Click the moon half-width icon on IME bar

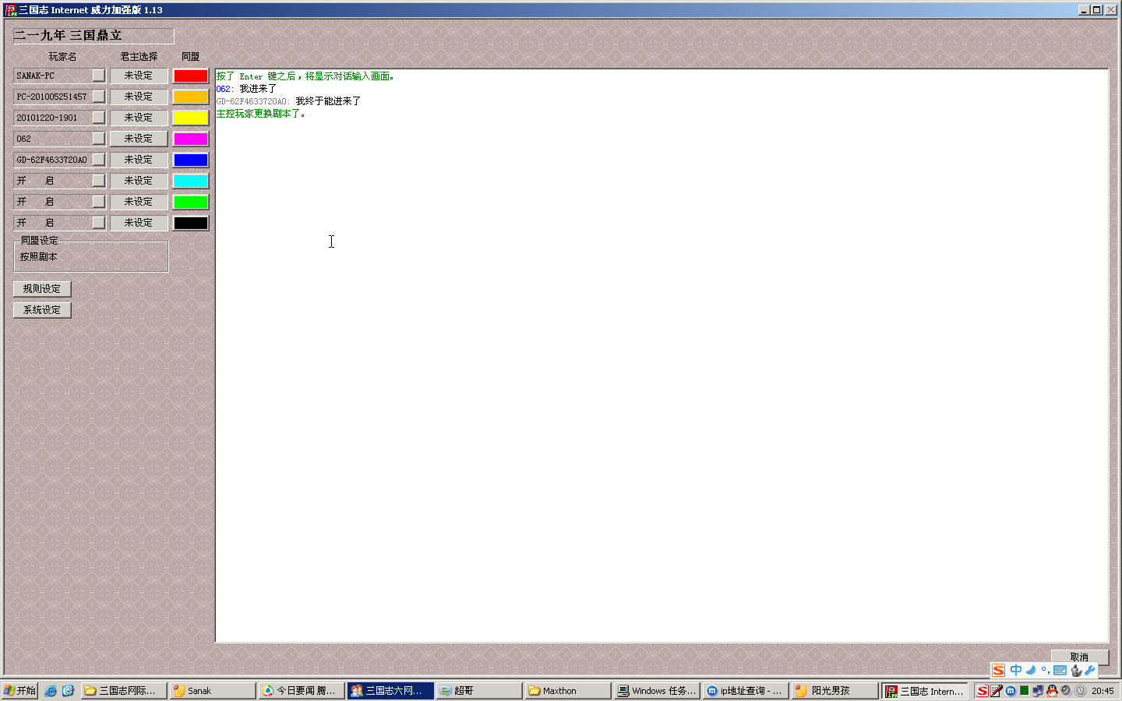click(1031, 671)
